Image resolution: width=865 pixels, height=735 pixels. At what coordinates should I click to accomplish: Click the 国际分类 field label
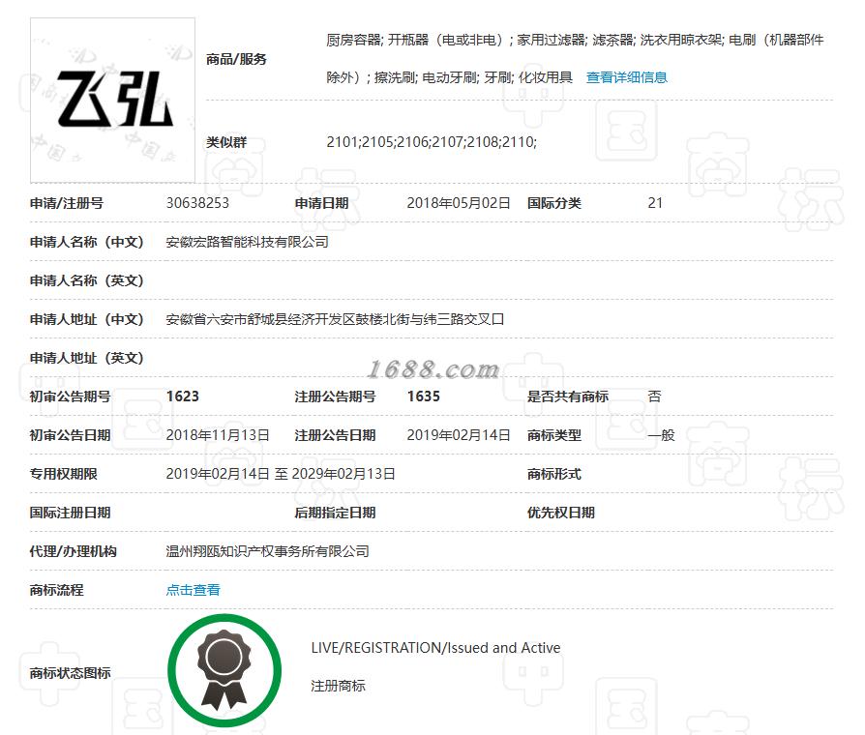[553, 203]
